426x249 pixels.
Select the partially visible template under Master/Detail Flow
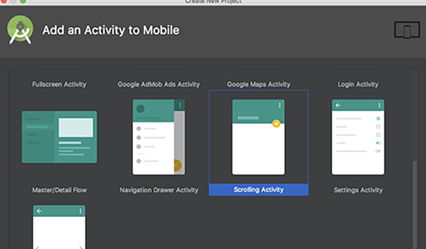pos(59,227)
